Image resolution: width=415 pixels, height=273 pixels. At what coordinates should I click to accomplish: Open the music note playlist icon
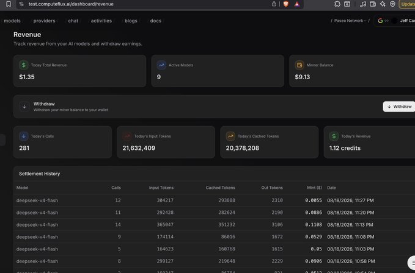point(363,4)
